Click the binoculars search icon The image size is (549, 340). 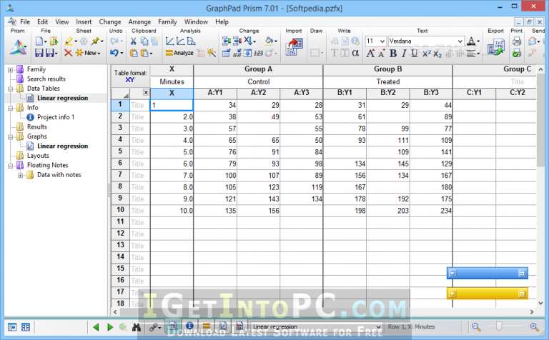(x=137, y=327)
